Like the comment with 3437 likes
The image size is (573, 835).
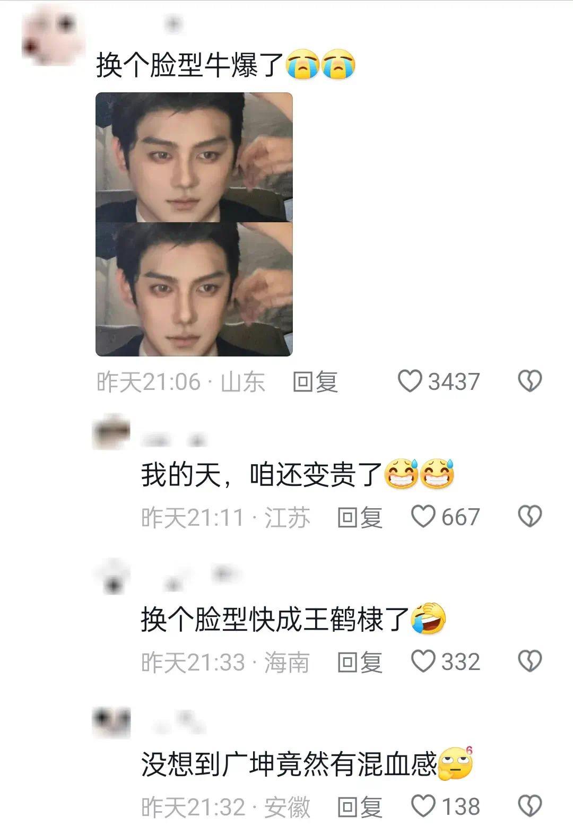click(x=410, y=381)
